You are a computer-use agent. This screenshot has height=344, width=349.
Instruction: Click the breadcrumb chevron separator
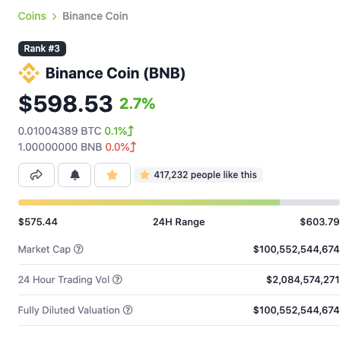pos(54,17)
